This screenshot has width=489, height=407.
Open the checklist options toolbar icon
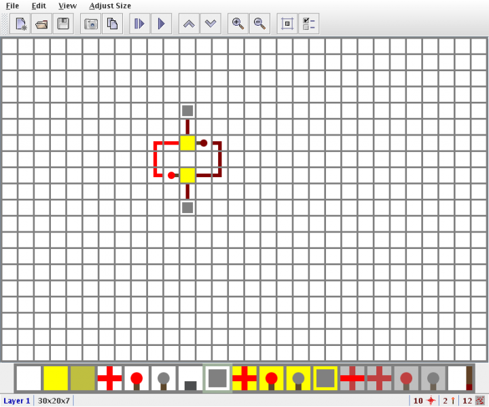pyautogui.click(x=309, y=24)
